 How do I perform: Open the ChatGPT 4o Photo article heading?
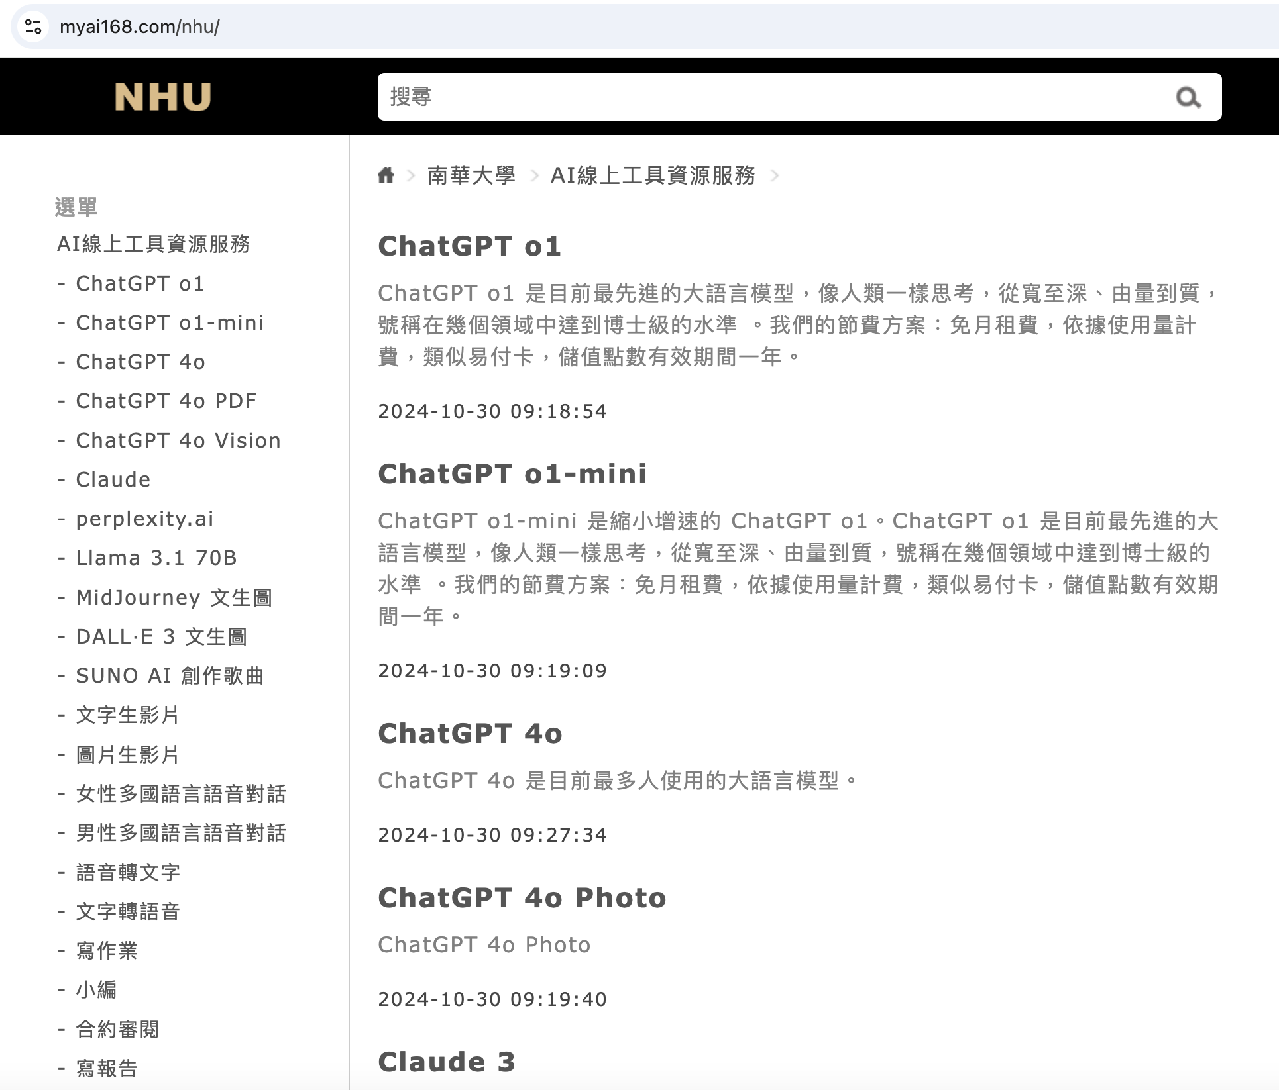(x=522, y=897)
